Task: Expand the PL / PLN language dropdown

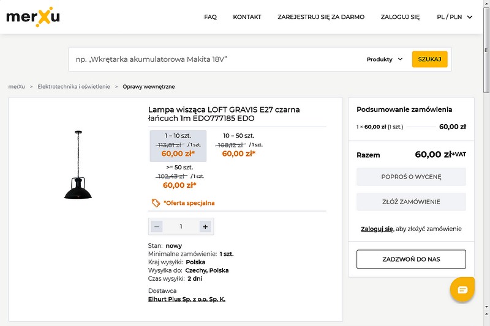Action: 454,17
